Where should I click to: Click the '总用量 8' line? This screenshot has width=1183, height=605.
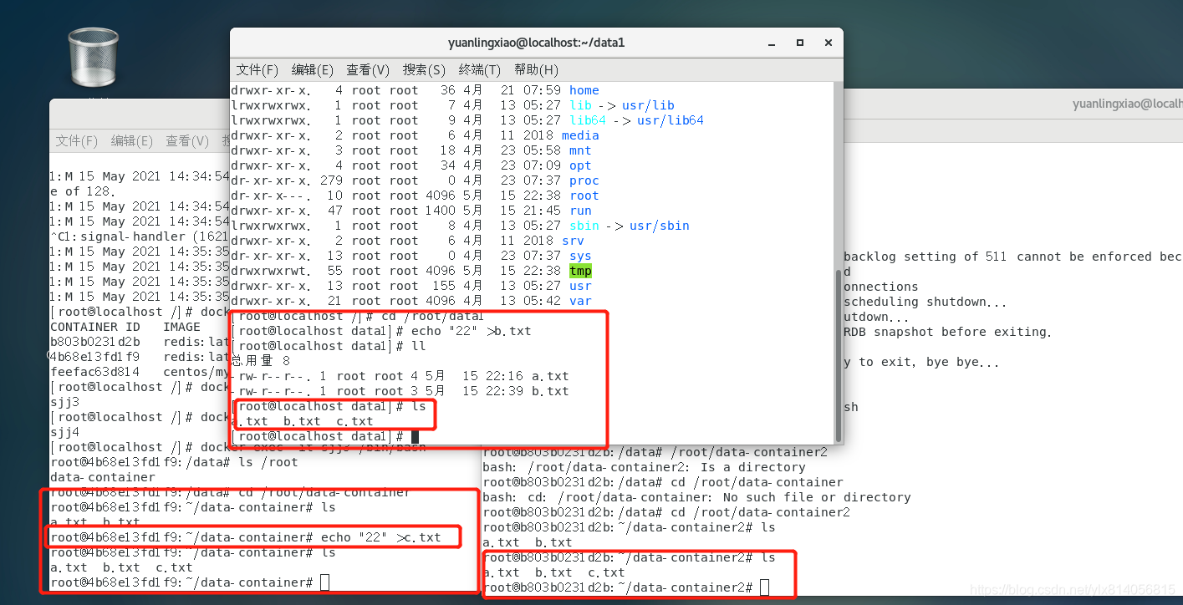(261, 361)
